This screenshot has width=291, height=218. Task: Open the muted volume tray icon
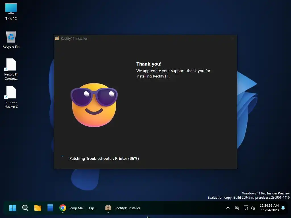tap(253, 208)
